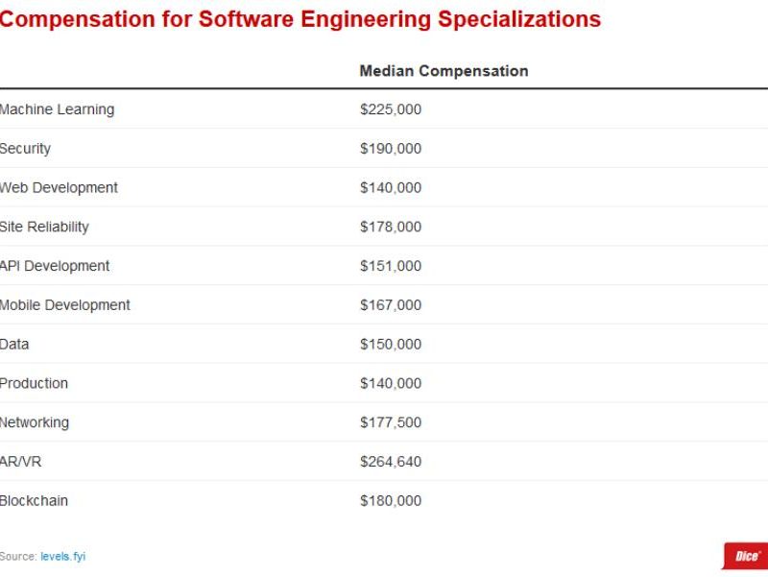Select the Networking row label
The image size is (768, 577).
pyautogui.click(x=35, y=422)
